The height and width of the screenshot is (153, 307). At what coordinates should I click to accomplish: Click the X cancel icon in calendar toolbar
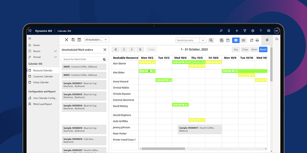tap(66, 40)
